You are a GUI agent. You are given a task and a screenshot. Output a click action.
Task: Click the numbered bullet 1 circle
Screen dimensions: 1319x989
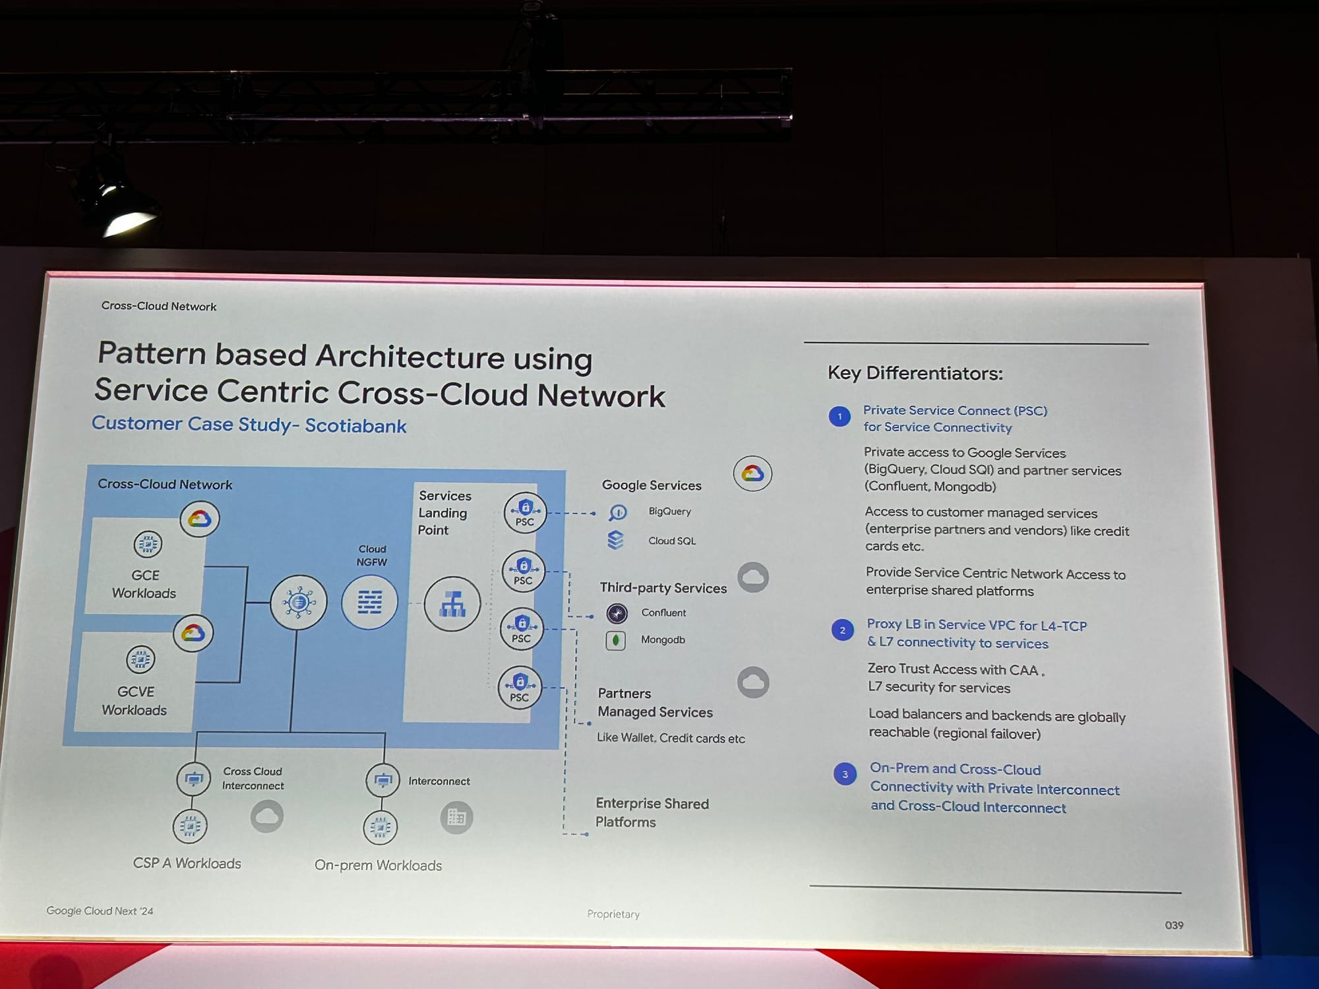(840, 417)
